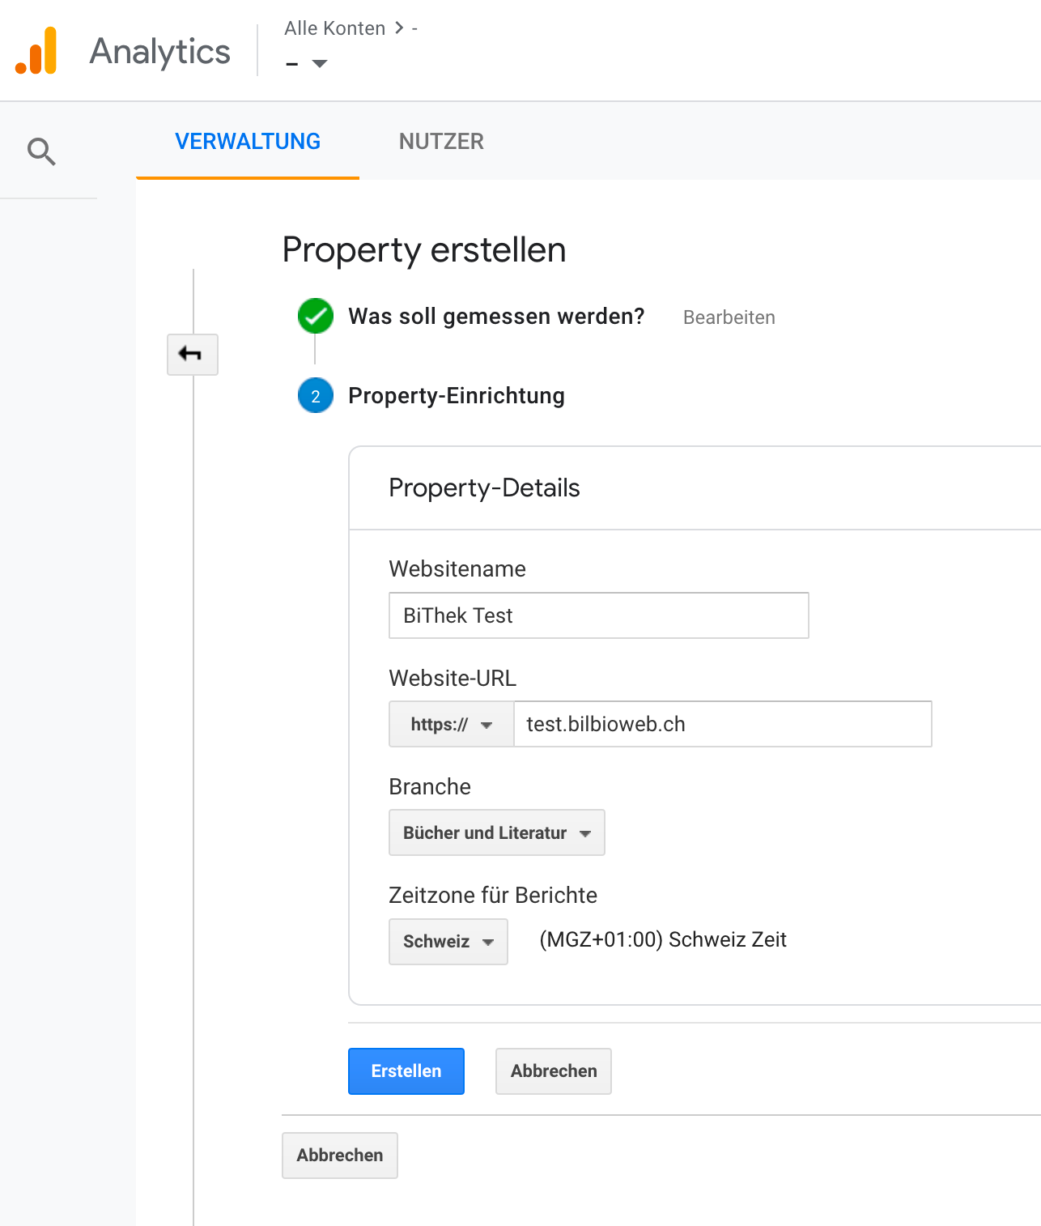The image size is (1041, 1226).
Task: Switch to the VERWALTUNG tab
Action: coord(248,142)
